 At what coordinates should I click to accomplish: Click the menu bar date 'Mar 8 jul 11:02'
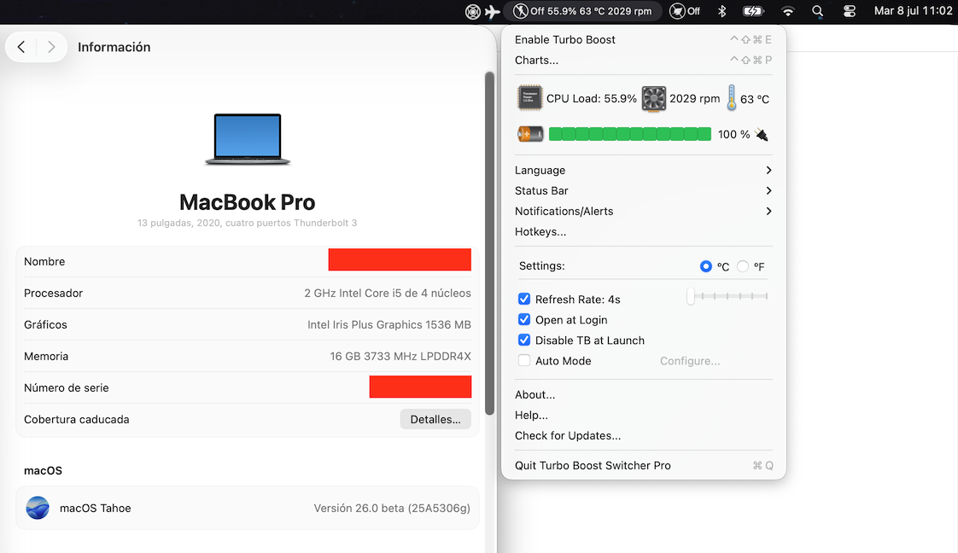pos(913,11)
